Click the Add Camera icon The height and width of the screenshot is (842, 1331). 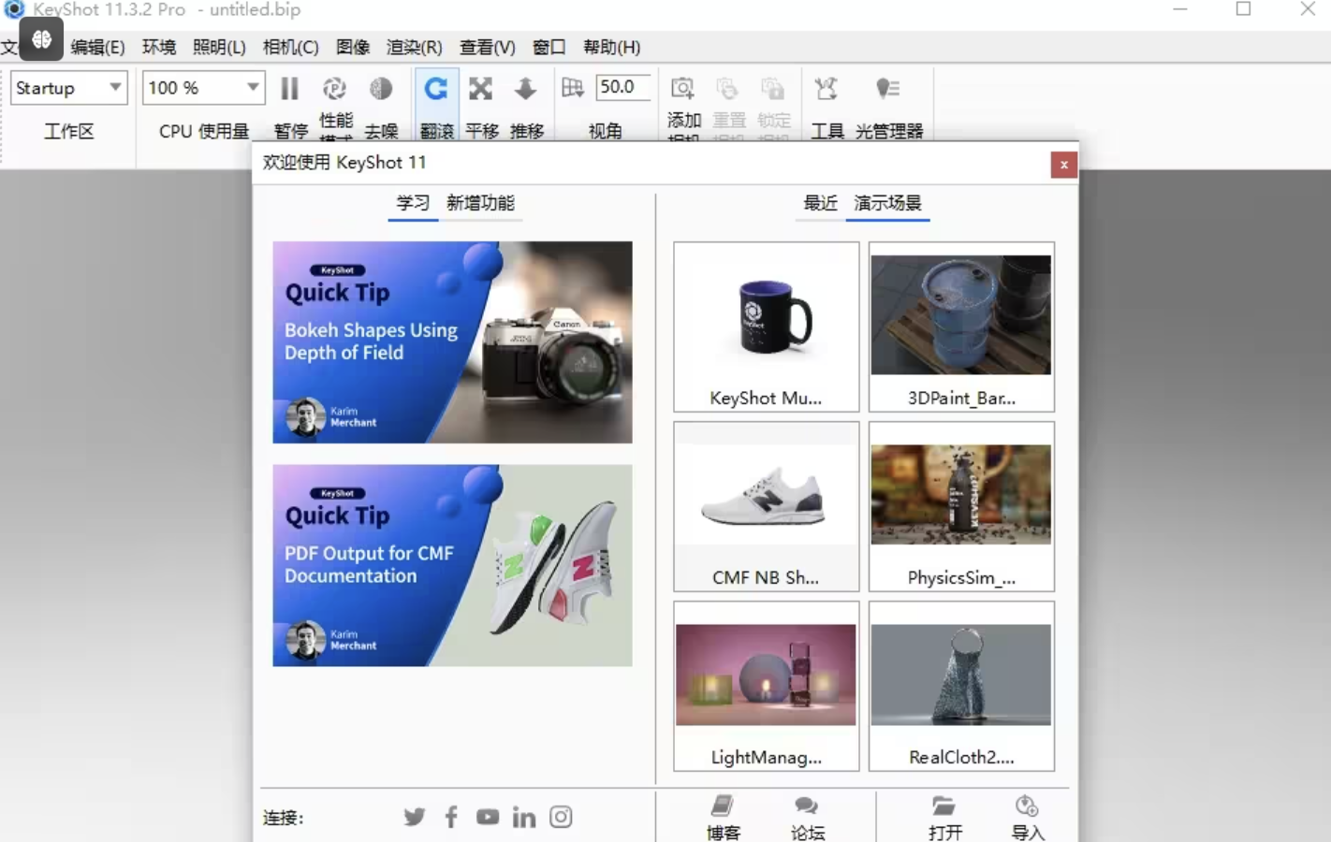pos(683,89)
